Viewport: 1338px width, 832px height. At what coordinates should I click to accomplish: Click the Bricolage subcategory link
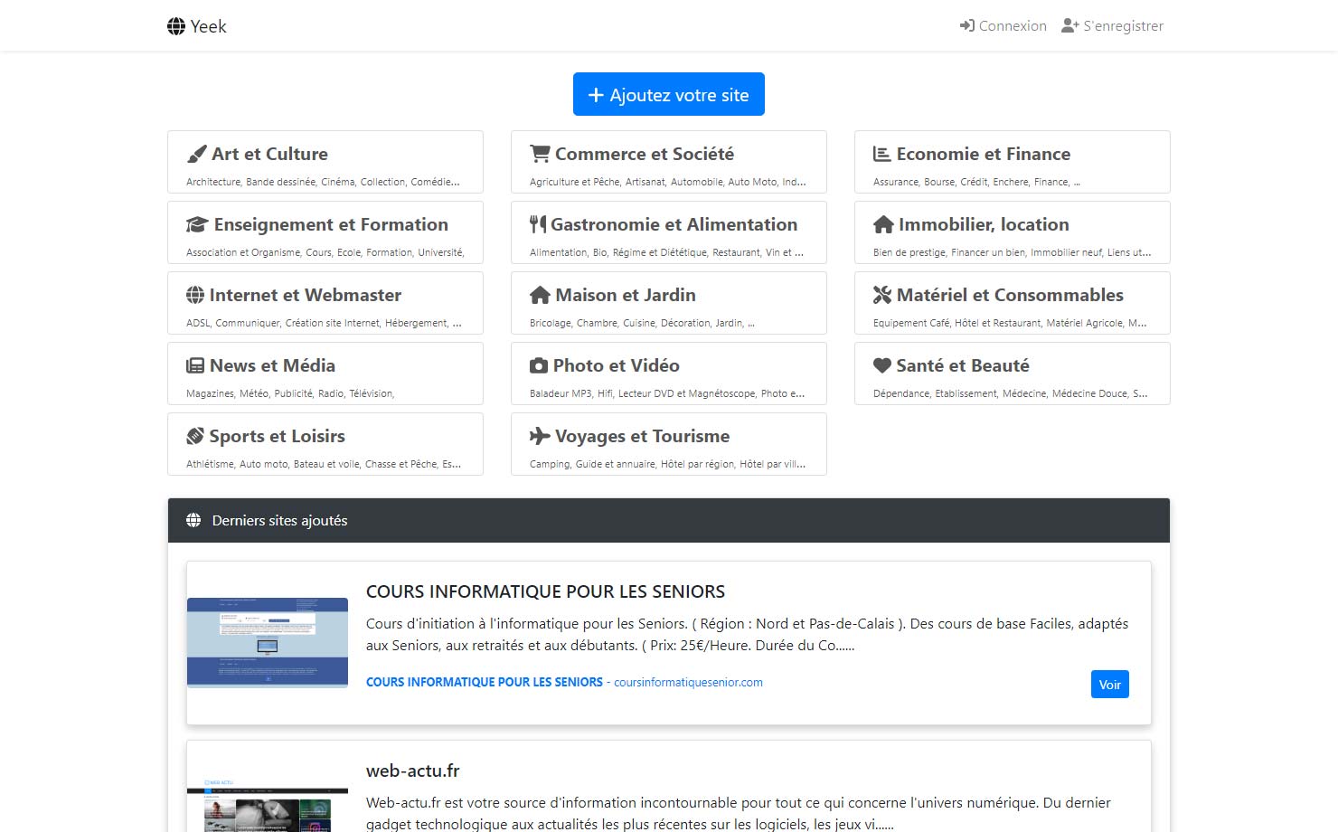coord(551,323)
